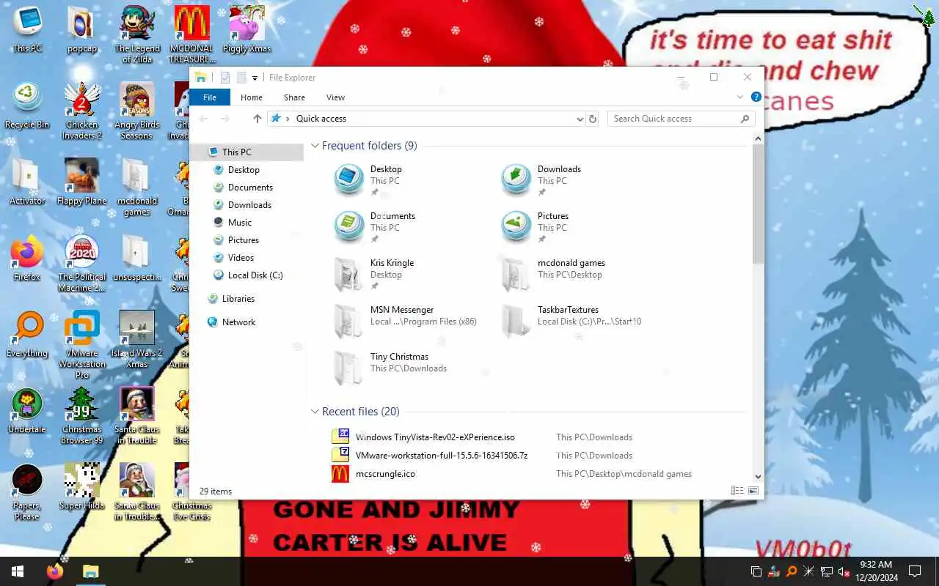The image size is (939, 586).
Task: Click the Forward navigation arrow
Action: (x=225, y=119)
